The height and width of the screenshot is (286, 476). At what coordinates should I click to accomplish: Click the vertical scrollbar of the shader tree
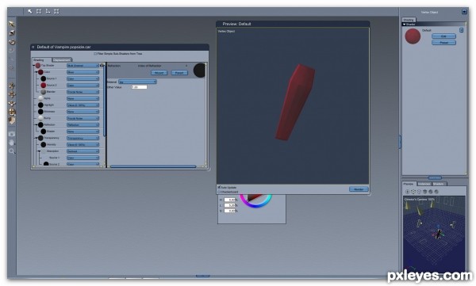tap(105, 100)
